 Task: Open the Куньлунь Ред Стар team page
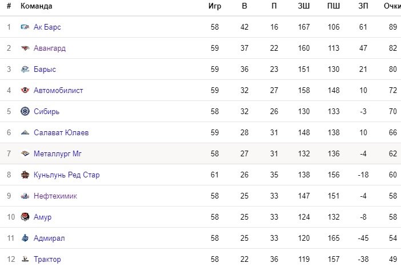[x=66, y=175]
